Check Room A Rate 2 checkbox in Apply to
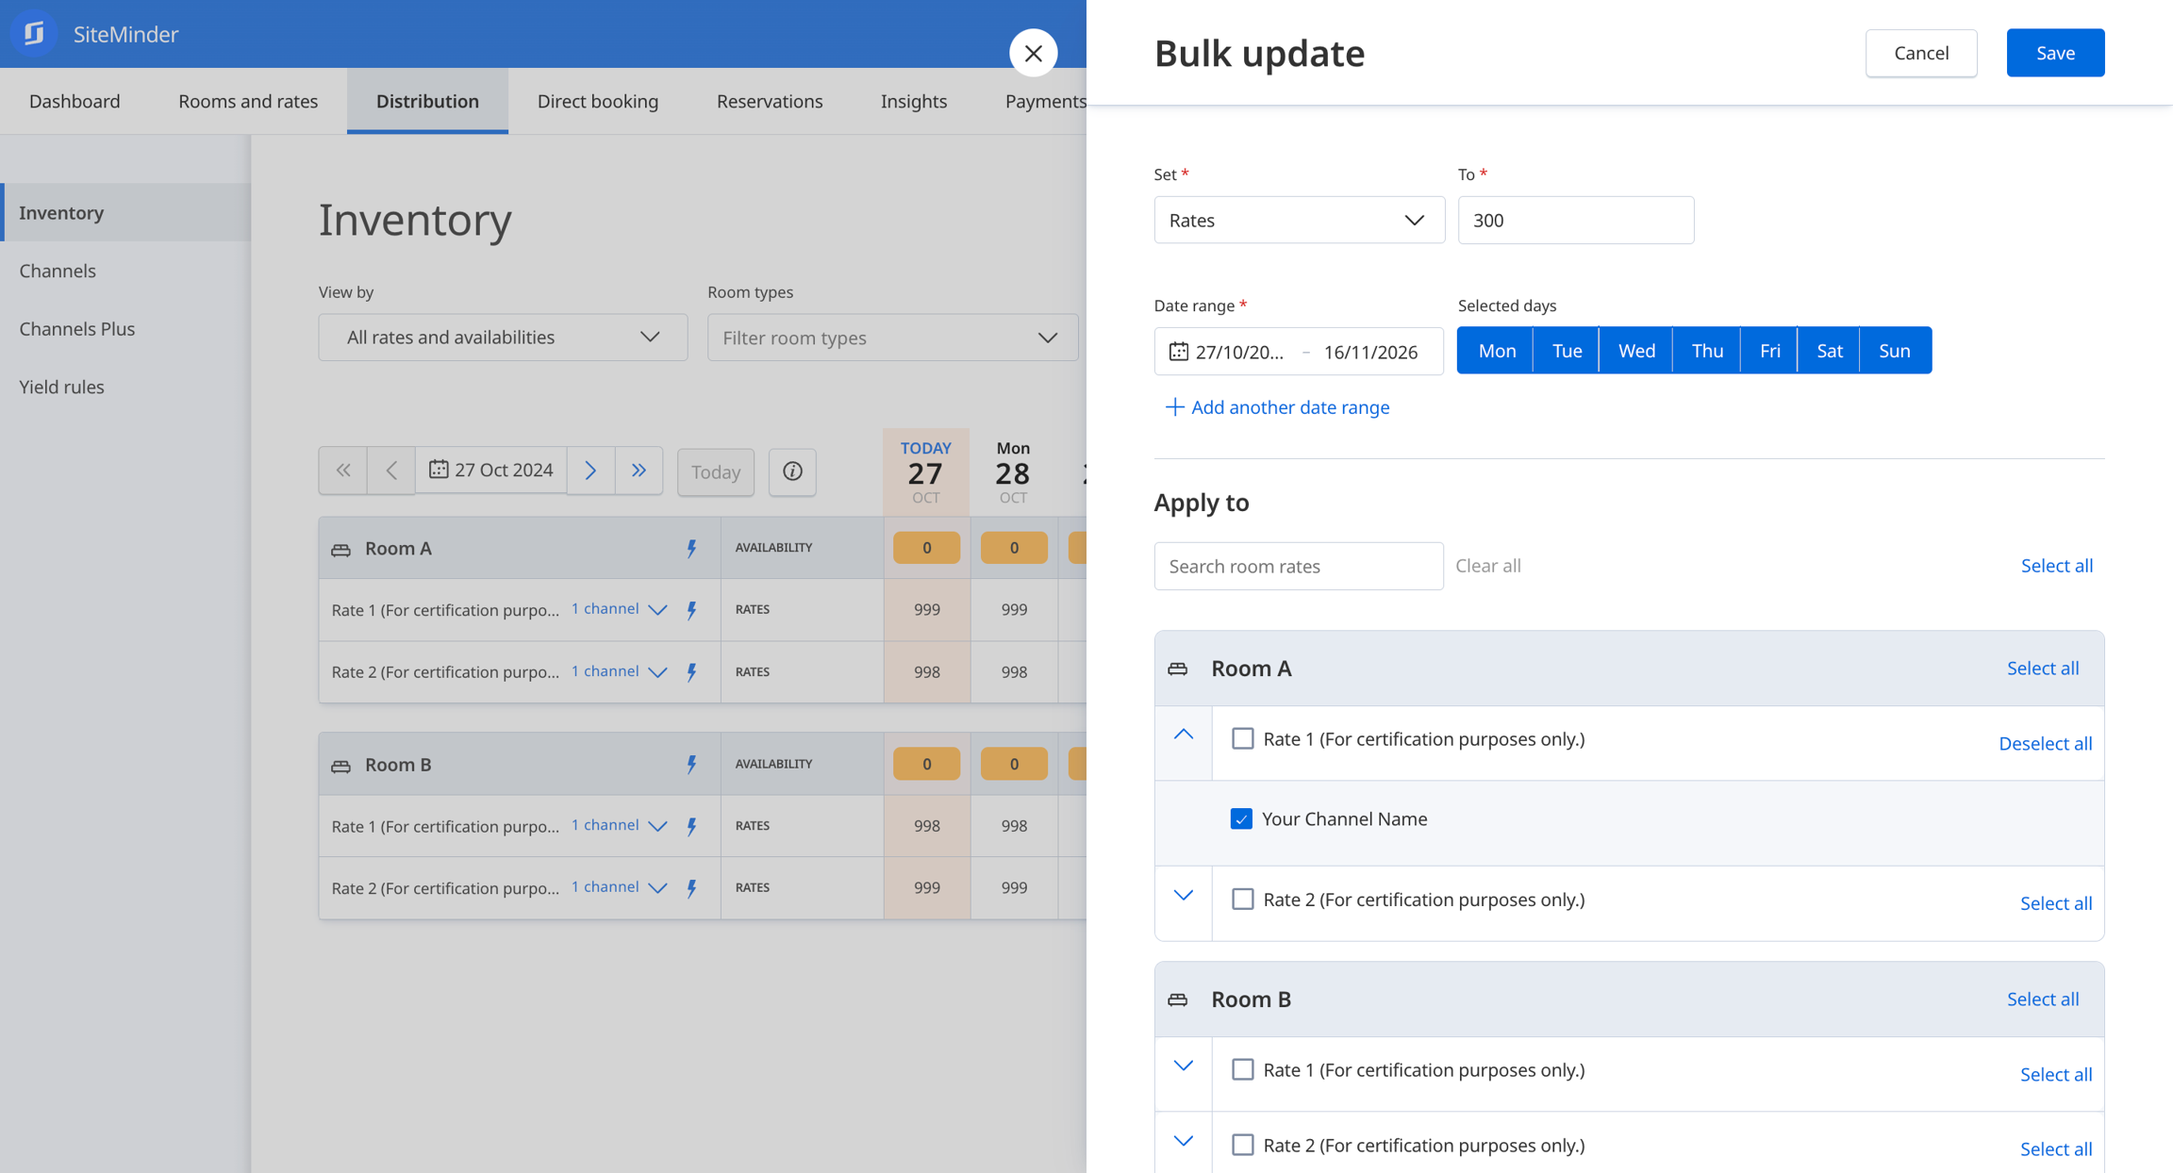The image size is (2173, 1173). pos(1242,899)
